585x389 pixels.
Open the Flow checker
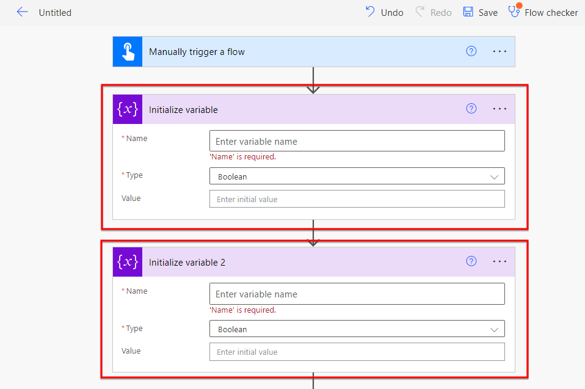[x=543, y=12]
